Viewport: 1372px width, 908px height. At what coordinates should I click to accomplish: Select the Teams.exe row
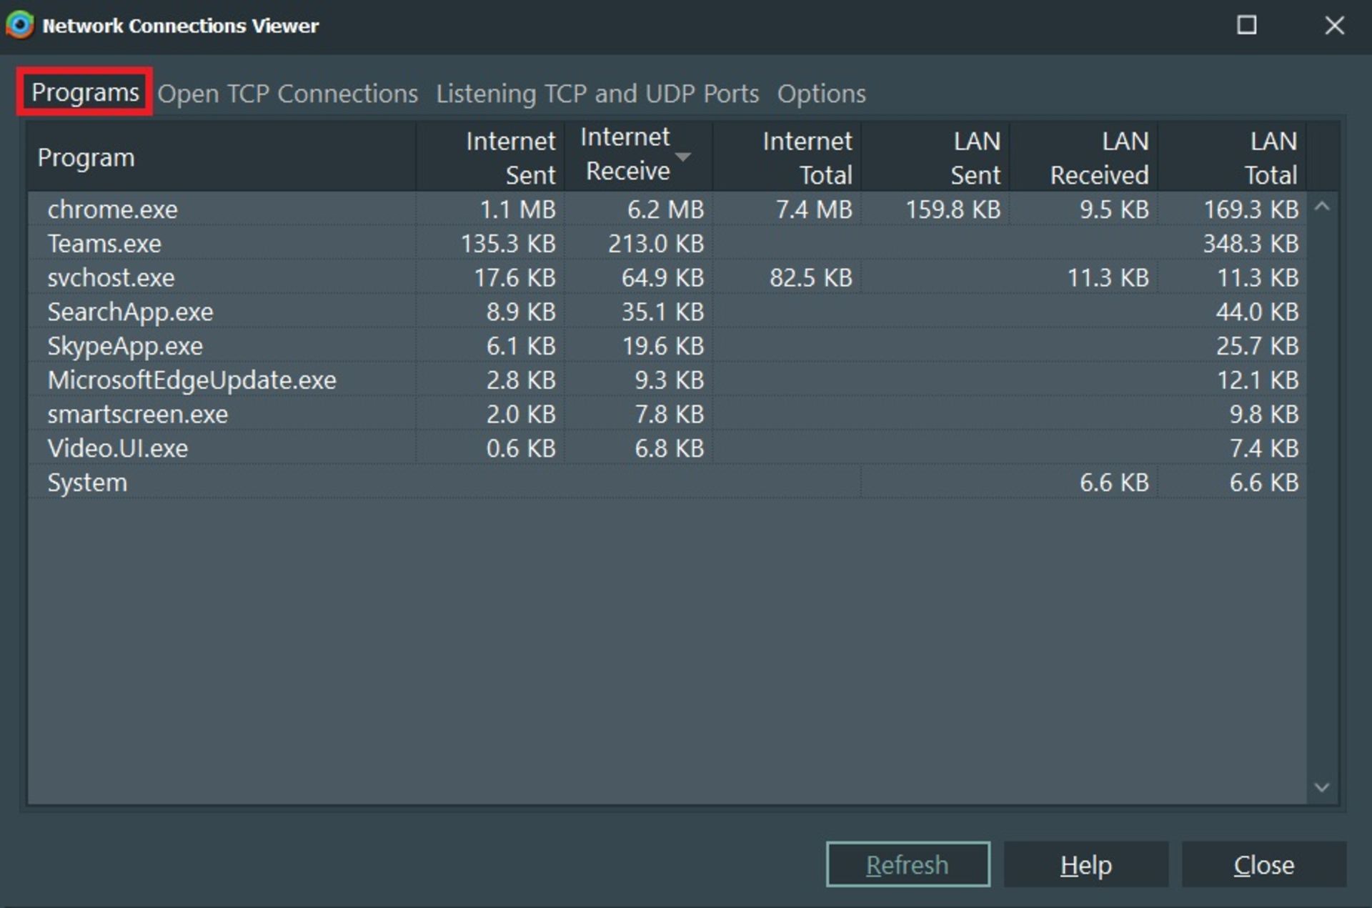pos(667,244)
